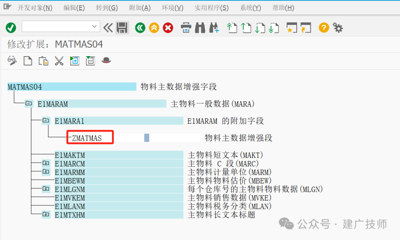The height and width of the screenshot is (240, 400).
Task: Open the 系统(Y) menu
Action: (x=250, y=8)
